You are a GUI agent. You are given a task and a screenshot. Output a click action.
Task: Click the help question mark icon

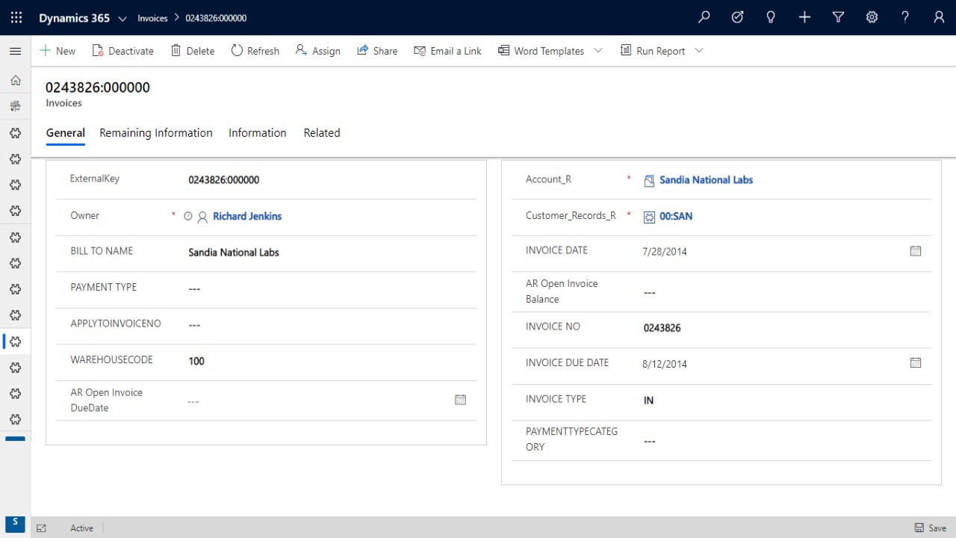point(905,17)
